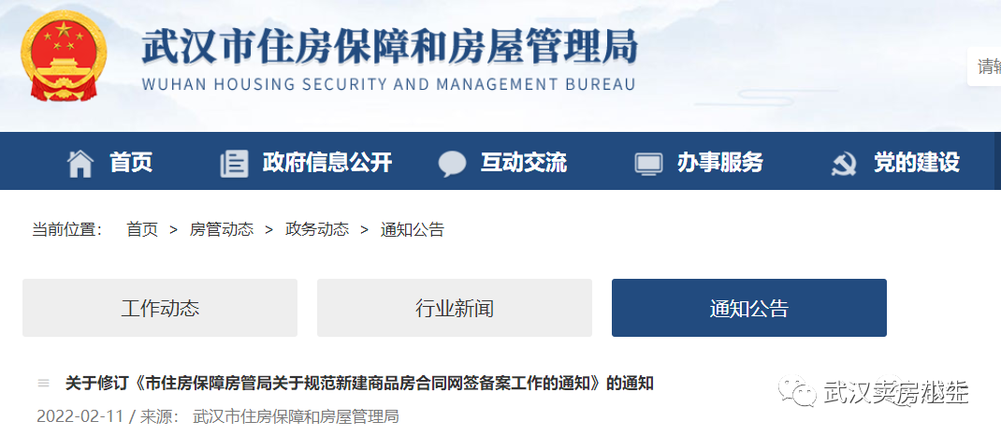The image size is (1001, 436).
Task: Open the 办事服务 navigation item
Action: (720, 164)
